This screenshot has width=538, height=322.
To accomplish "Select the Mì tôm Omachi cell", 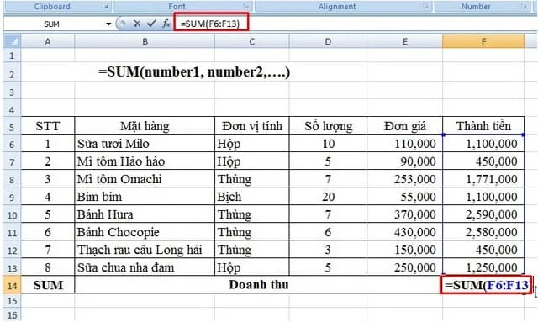I will tap(145, 179).
